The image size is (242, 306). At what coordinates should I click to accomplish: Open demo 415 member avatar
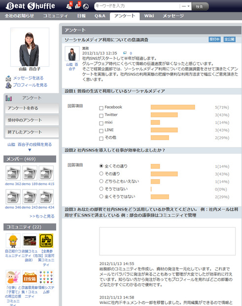pos(46,173)
